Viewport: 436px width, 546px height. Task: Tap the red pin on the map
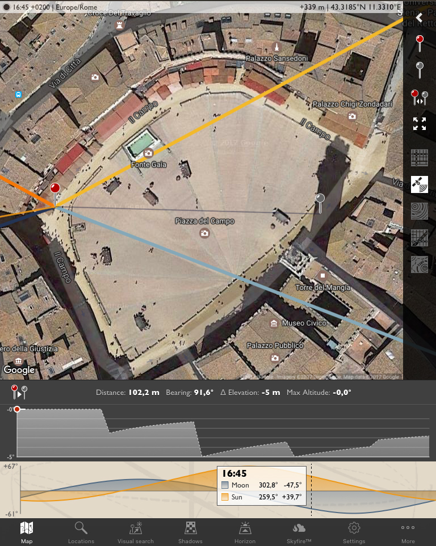(x=55, y=194)
